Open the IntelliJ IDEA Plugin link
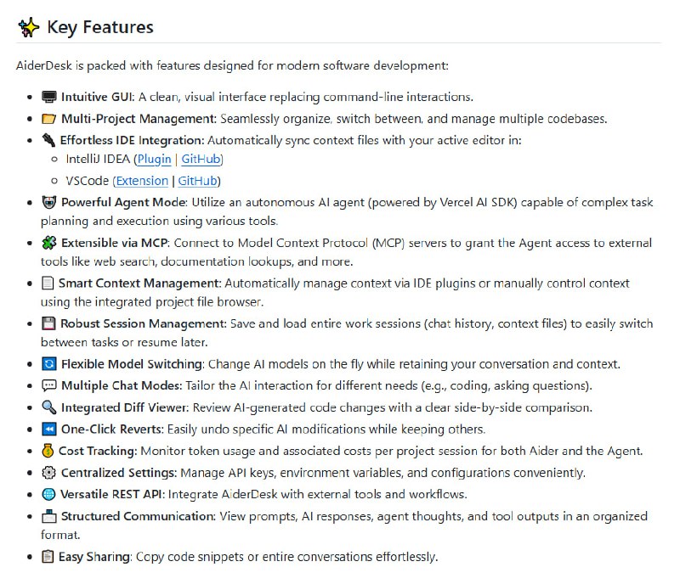The image size is (680, 584). click(x=155, y=160)
